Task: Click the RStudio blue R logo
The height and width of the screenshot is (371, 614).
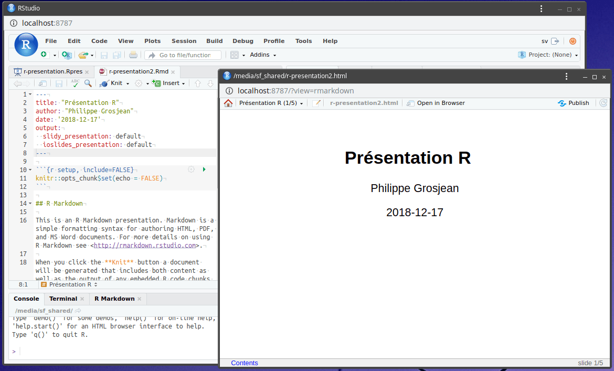Action: [26, 45]
